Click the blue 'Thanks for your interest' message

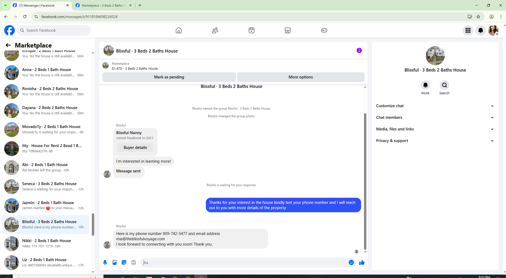coord(283,205)
